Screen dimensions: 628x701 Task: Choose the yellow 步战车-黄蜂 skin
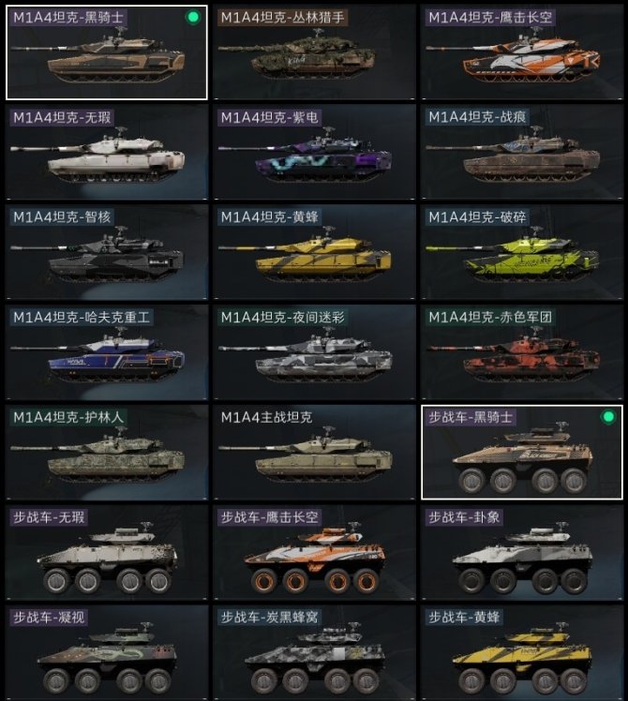click(522, 652)
